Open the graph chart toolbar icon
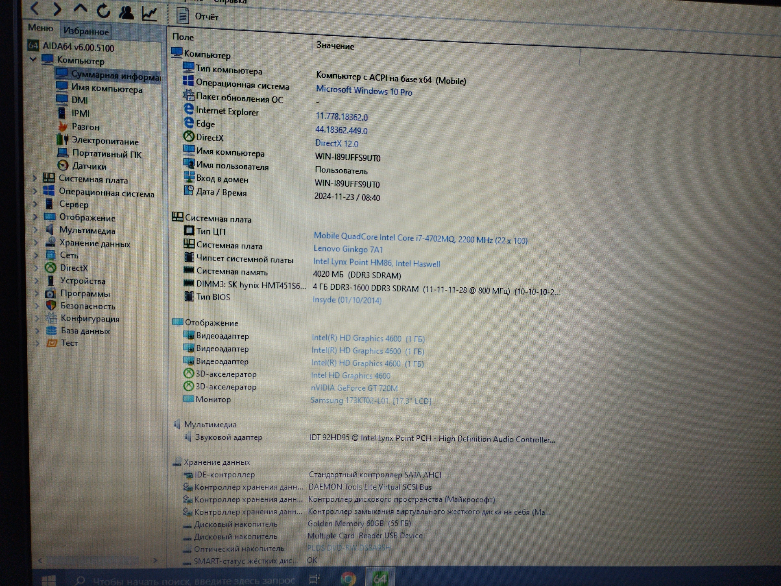Screen dimensions: 781x586 (x=149, y=14)
